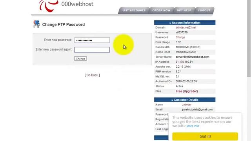Click the Logout tab
251x141 pixels.
pos(204,11)
